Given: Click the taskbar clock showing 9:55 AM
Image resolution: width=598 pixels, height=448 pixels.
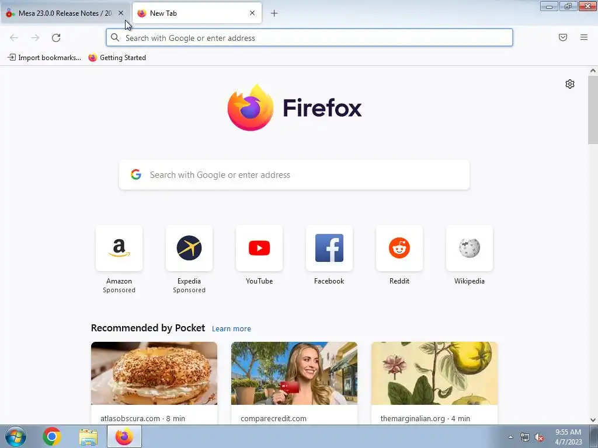Looking at the screenshot, I should click(x=568, y=437).
